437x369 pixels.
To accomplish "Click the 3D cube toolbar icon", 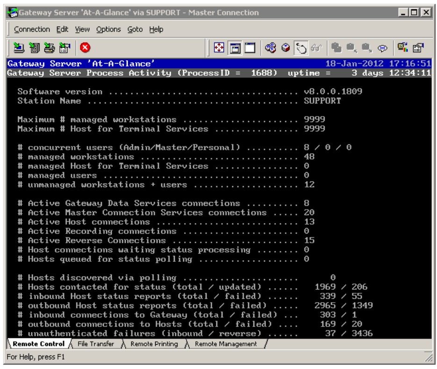I will (286, 48).
